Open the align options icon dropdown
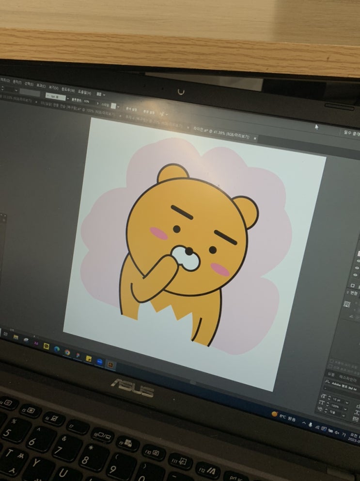Viewport: 360px width, 481px height. pos(162,114)
